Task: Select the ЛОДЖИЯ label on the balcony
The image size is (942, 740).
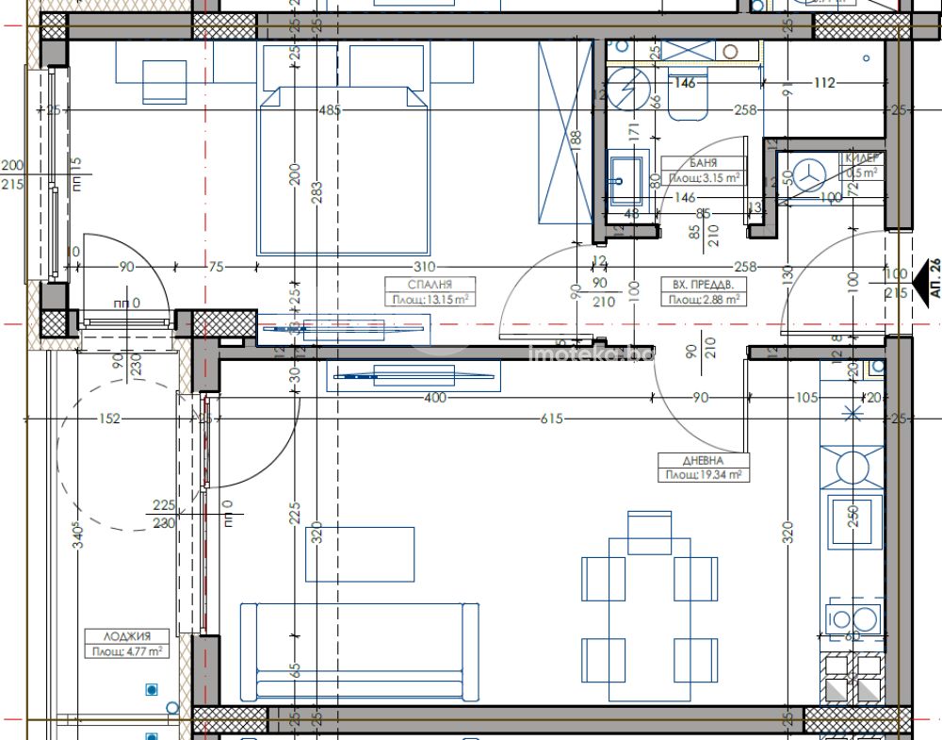Action: click(x=125, y=636)
